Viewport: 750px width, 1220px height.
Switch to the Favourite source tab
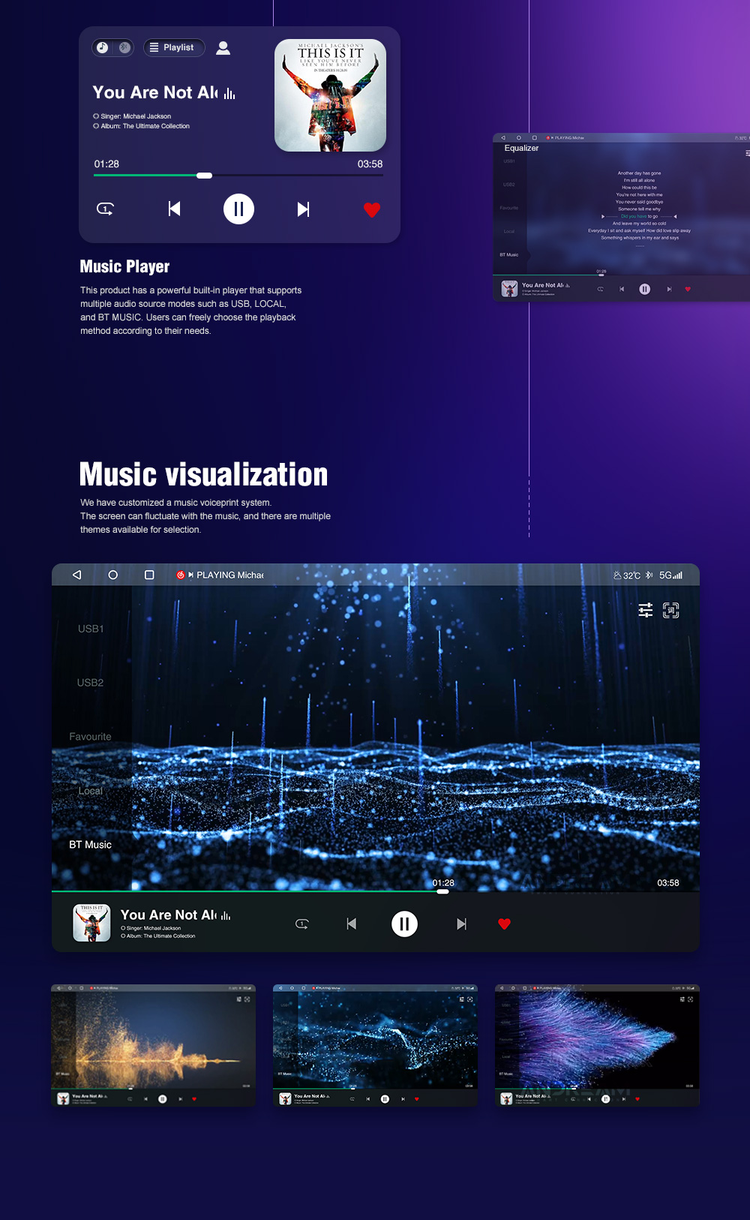click(x=90, y=737)
